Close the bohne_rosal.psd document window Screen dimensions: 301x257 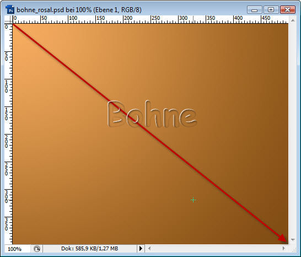click(x=287, y=10)
